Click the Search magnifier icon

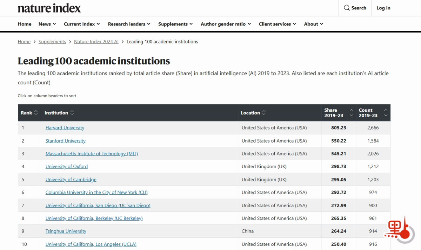(347, 8)
